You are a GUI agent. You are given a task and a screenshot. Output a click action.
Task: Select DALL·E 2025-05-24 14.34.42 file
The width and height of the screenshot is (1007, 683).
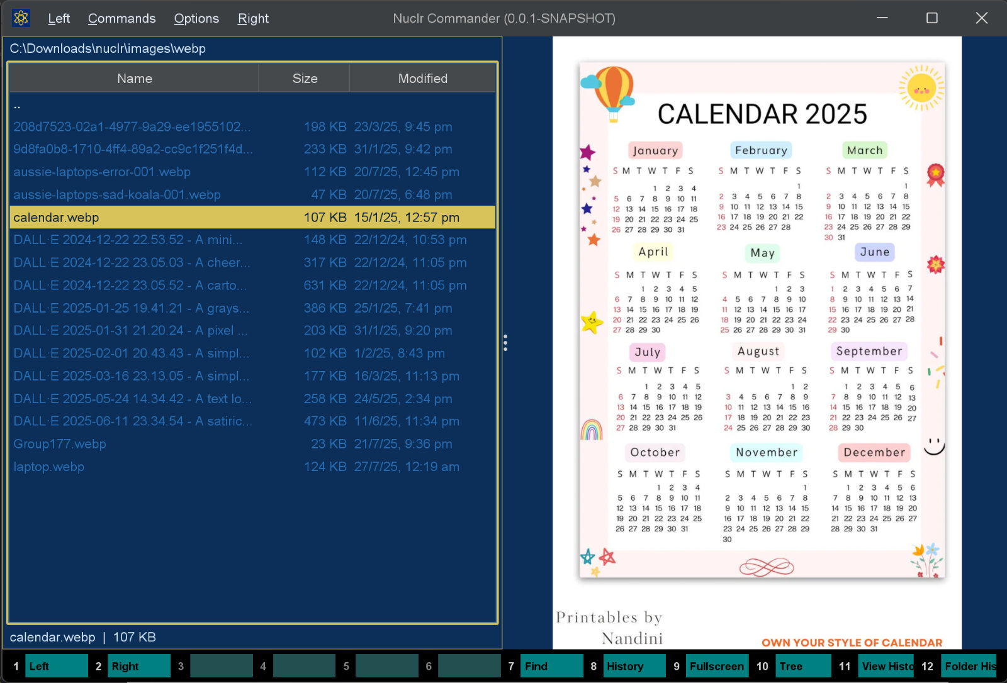252,398
